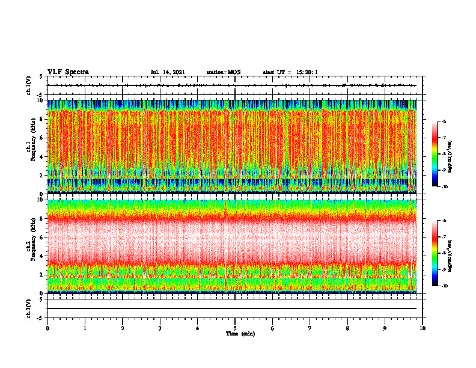476x368 pixels.
Task: Click time axis tick label "3"
Action: click(x=160, y=328)
